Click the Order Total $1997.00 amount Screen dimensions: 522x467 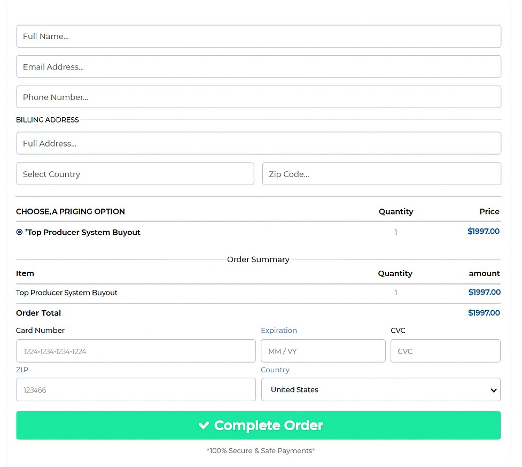point(484,313)
